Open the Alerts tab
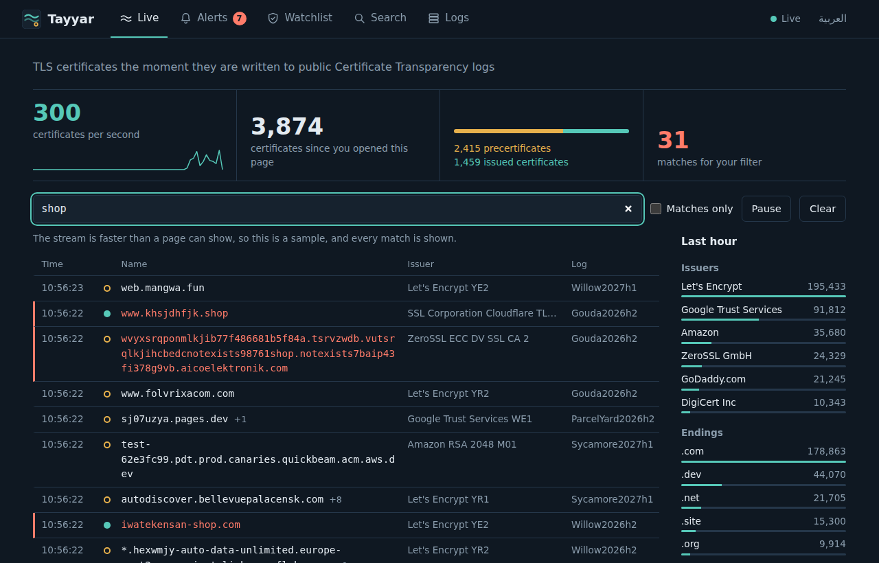Screen dimensions: 879x563 (213, 19)
